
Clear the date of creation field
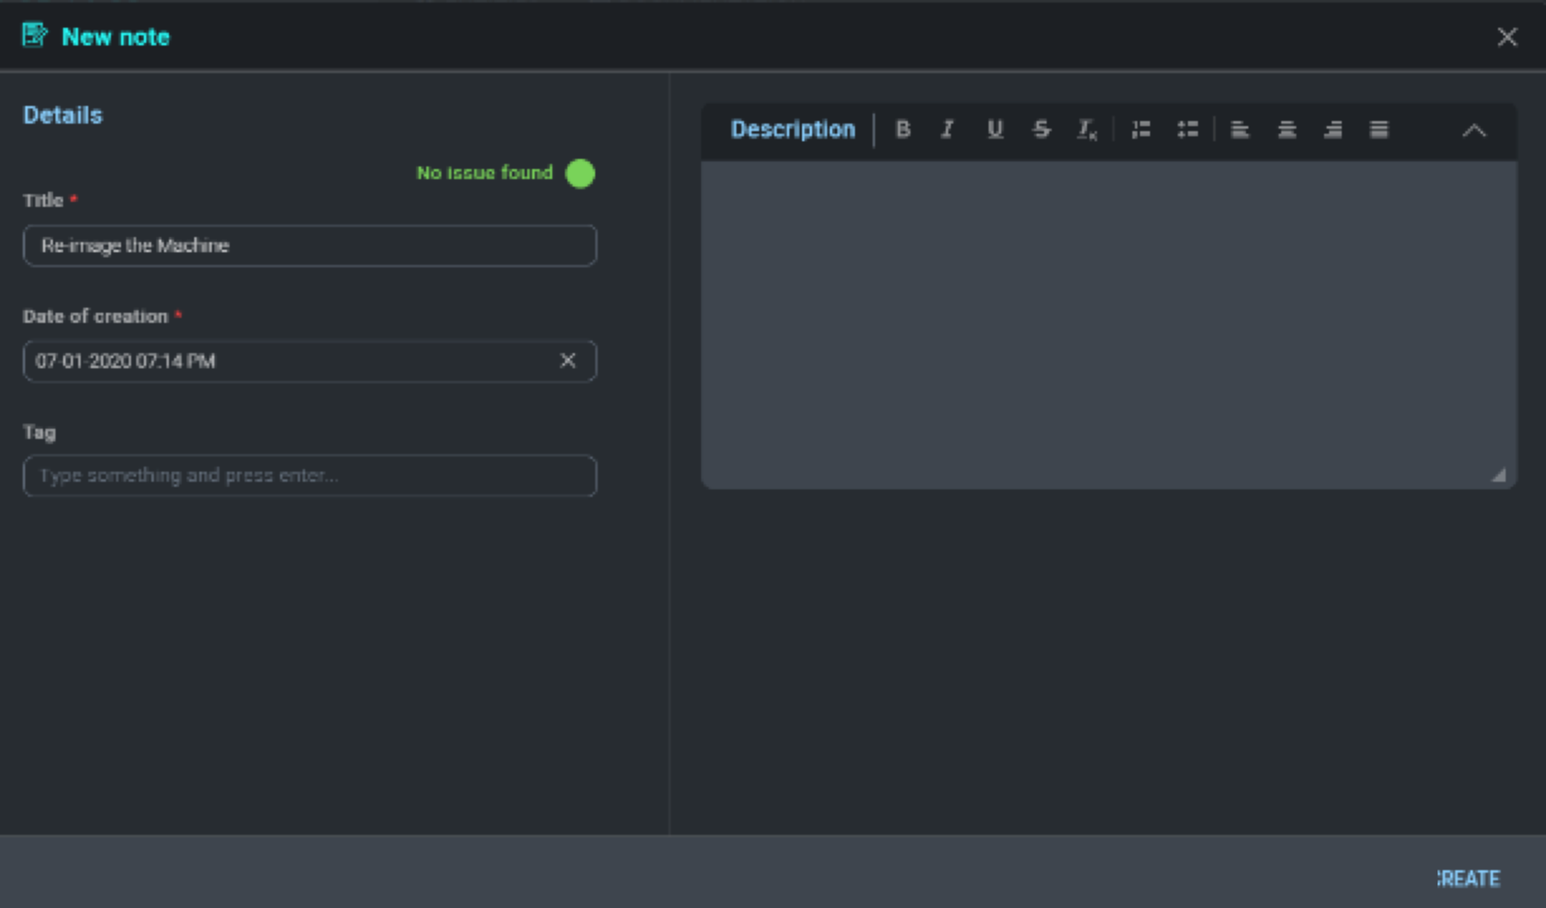[568, 361]
